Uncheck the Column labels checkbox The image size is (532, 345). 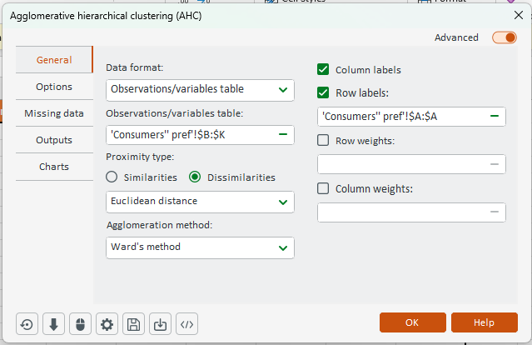323,69
